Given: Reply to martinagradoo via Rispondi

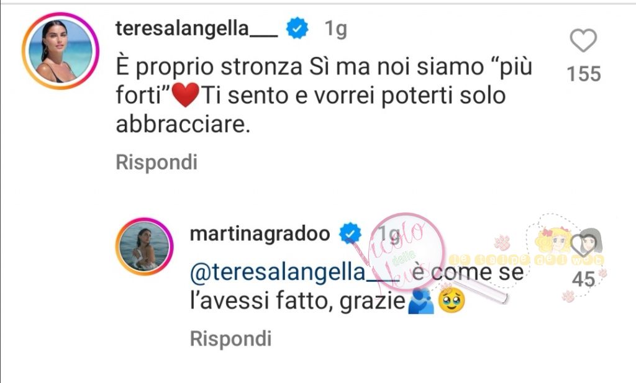Looking at the screenshot, I should (231, 338).
